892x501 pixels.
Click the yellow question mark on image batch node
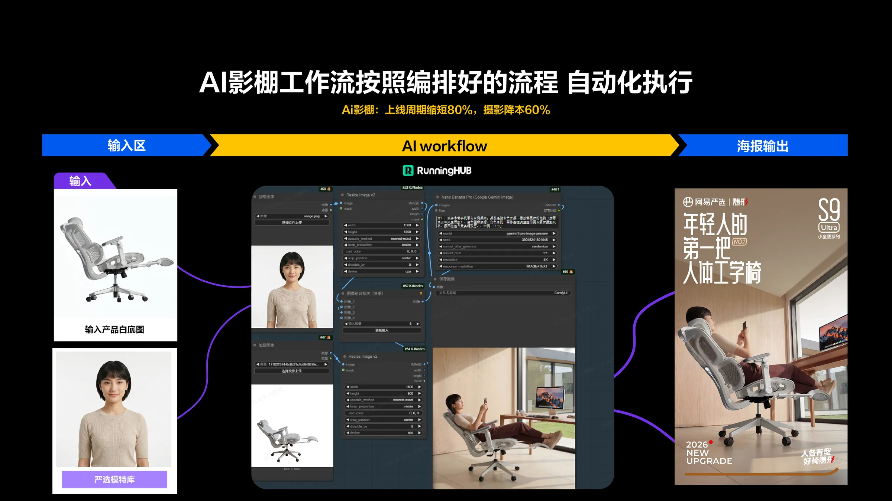[421, 294]
